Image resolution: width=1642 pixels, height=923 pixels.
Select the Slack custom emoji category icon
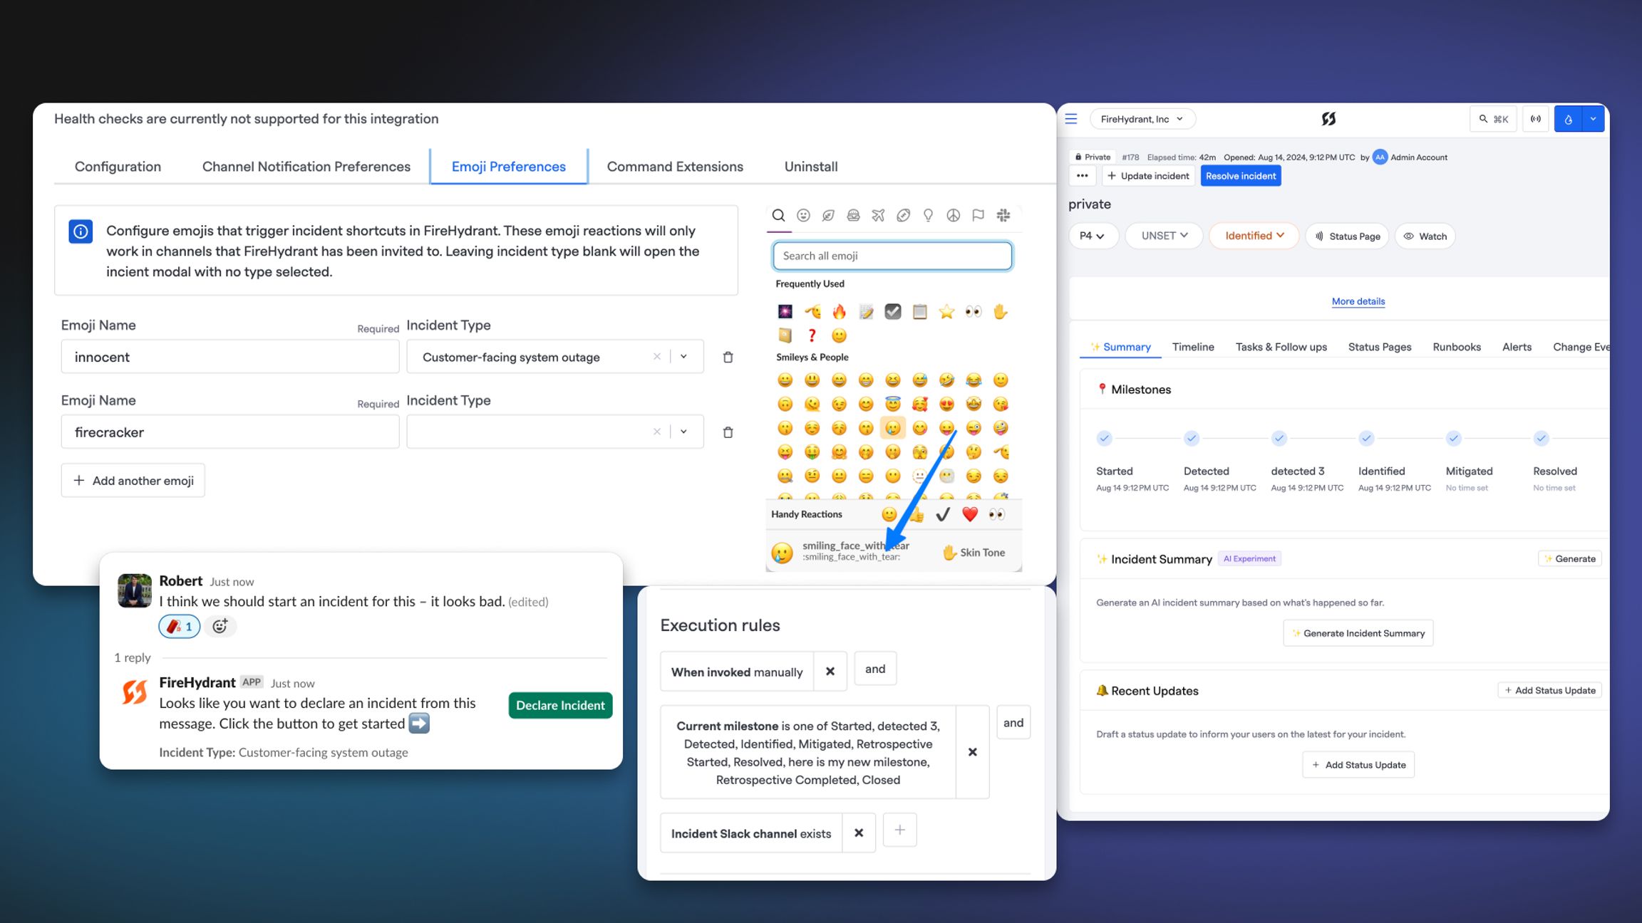(x=1003, y=215)
